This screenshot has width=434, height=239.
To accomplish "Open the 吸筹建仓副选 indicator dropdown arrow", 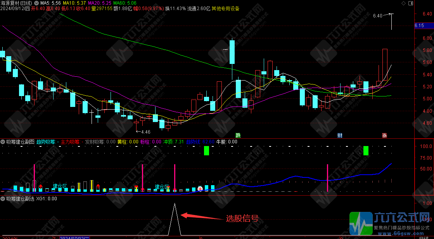I will pyautogui.click(x=3, y=199).
